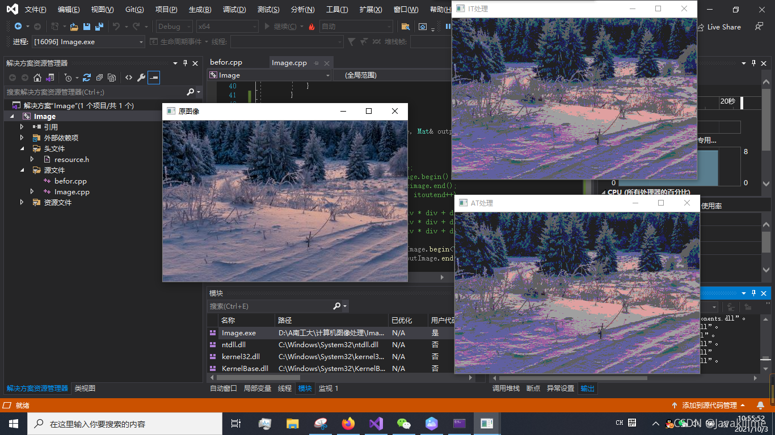Open the 编辑(E) menu
The width and height of the screenshot is (775, 435).
pos(69,10)
